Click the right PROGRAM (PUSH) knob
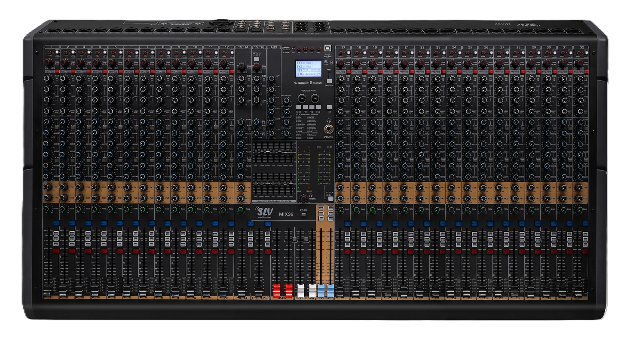This screenshot has height=338, width=621. (x=315, y=98)
